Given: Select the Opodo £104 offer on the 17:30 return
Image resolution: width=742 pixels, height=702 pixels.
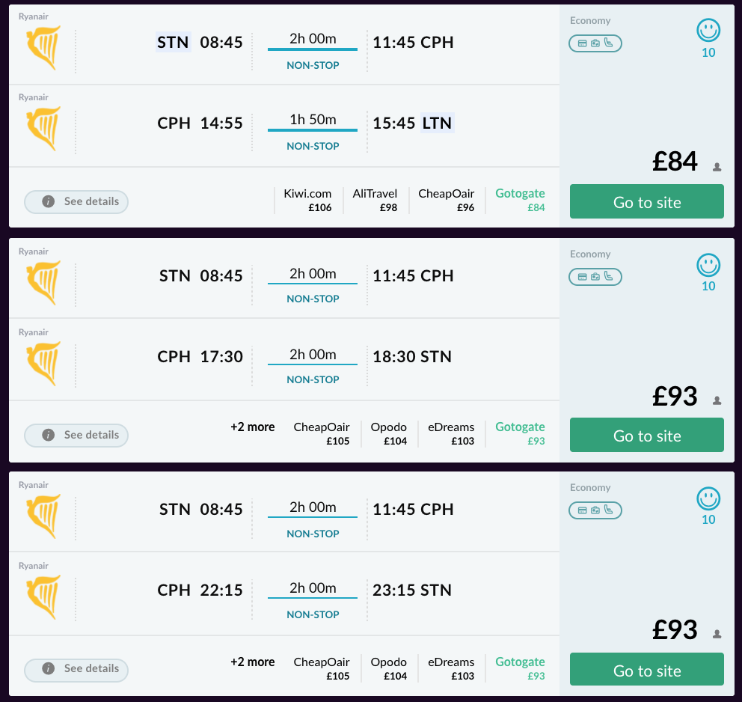Looking at the screenshot, I should (x=389, y=434).
